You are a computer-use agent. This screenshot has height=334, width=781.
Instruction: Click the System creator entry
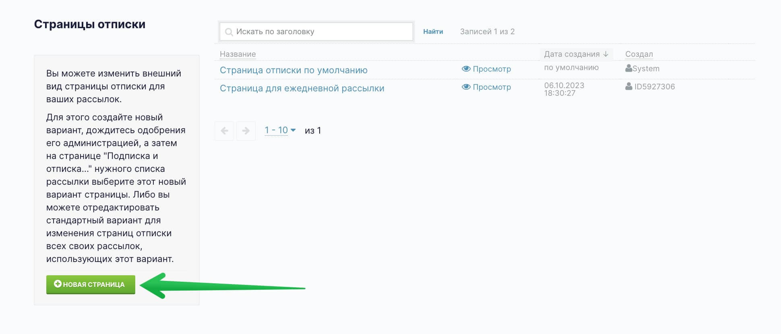pyautogui.click(x=643, y=68)
